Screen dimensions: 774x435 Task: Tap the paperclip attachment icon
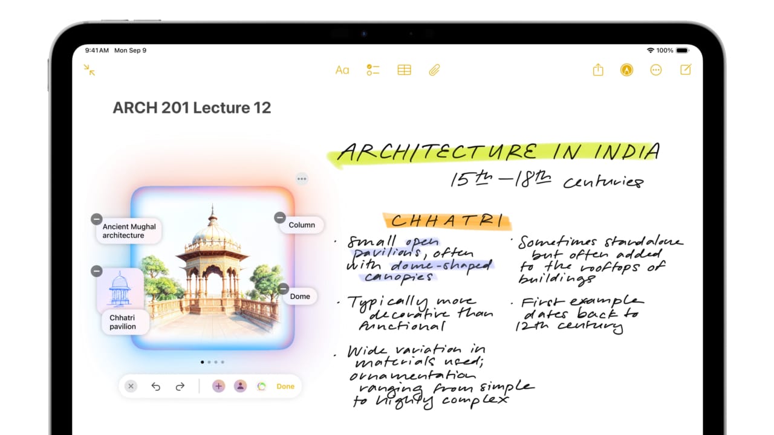tap(434, 70)
